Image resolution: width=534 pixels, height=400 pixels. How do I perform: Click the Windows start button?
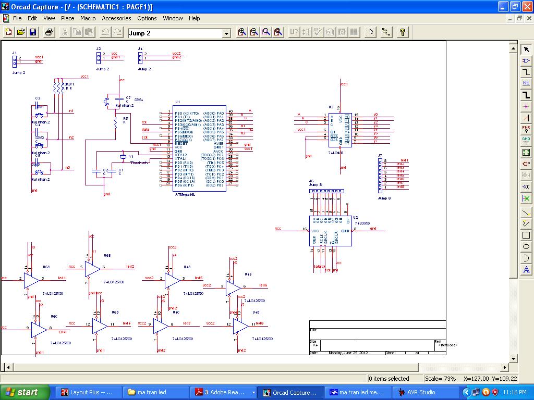(24, 392)
